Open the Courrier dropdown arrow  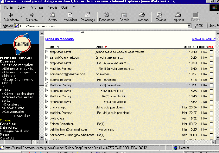[x=164, y=15]
